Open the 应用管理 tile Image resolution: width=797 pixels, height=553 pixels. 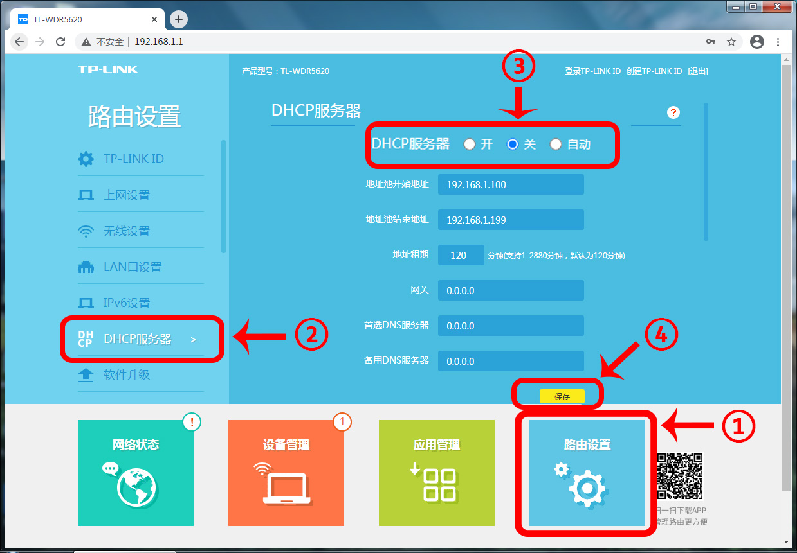tap(437, 473)
